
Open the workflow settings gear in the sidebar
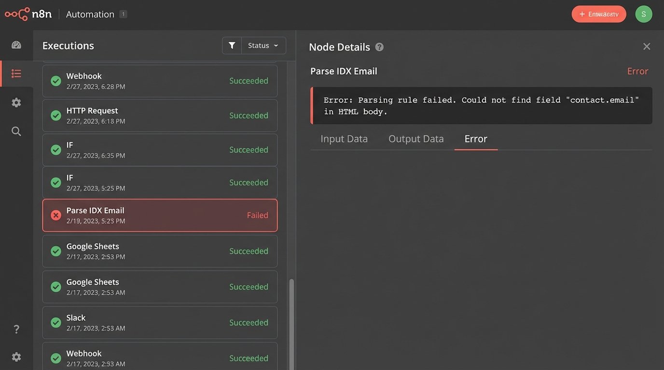tap(16, 102)
